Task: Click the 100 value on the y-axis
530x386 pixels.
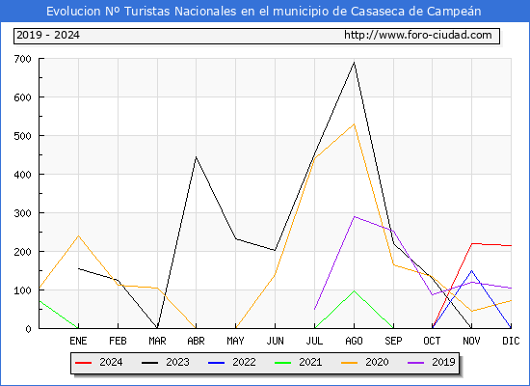Action: pyautogui.click(x=23, y=290)
